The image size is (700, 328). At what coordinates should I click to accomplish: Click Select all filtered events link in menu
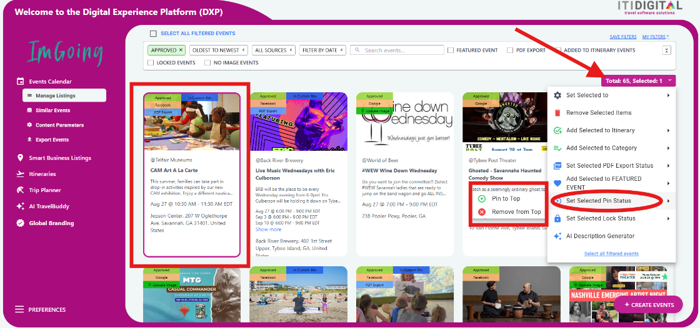[x=611, y=254]
